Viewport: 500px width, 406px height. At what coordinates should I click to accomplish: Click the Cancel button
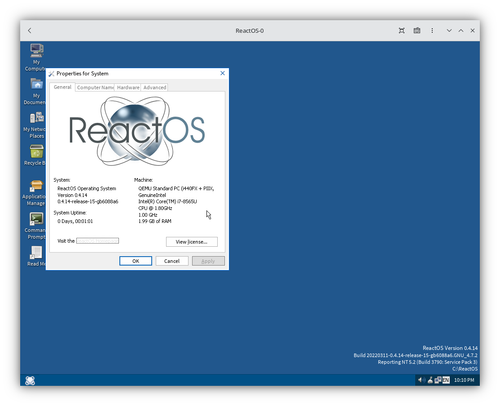click(172, 261)
